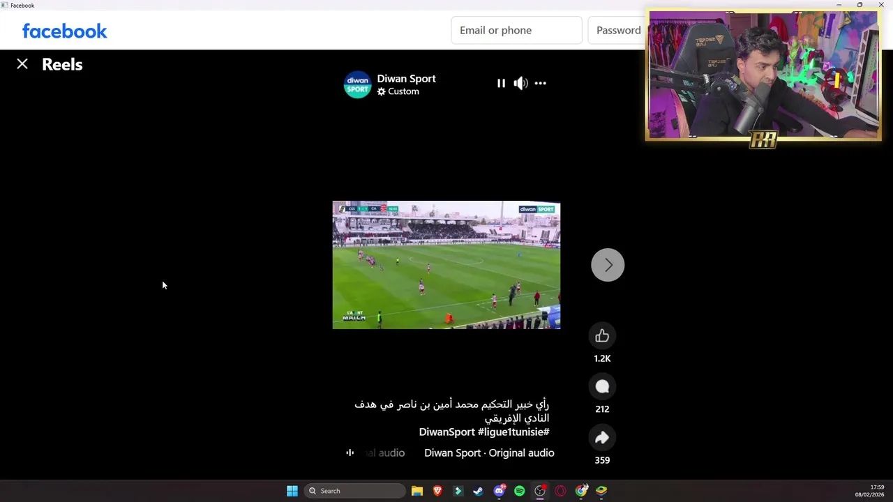Viewport: 893px width, 502px height.
Task: Like the reel with thumbs-up
Action: point(602,336)
